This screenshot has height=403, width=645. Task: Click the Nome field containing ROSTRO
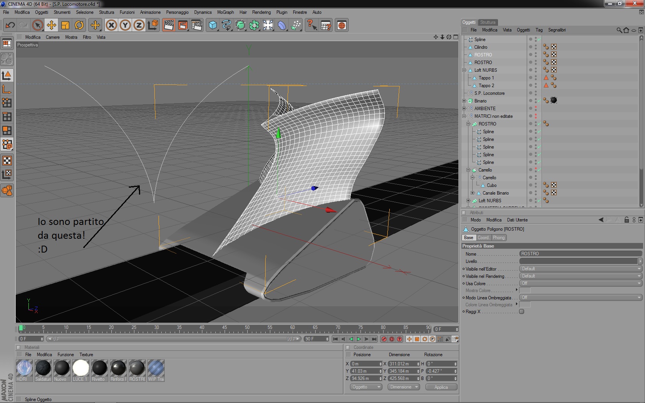580,254
